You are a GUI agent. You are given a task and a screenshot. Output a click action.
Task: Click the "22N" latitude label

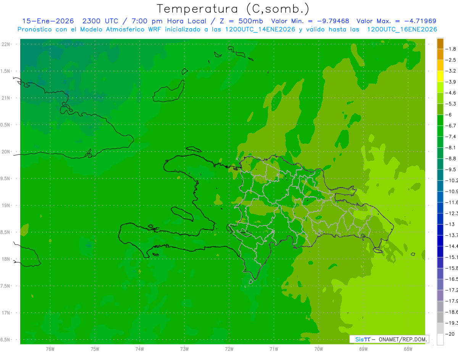[x=5, y=44]
